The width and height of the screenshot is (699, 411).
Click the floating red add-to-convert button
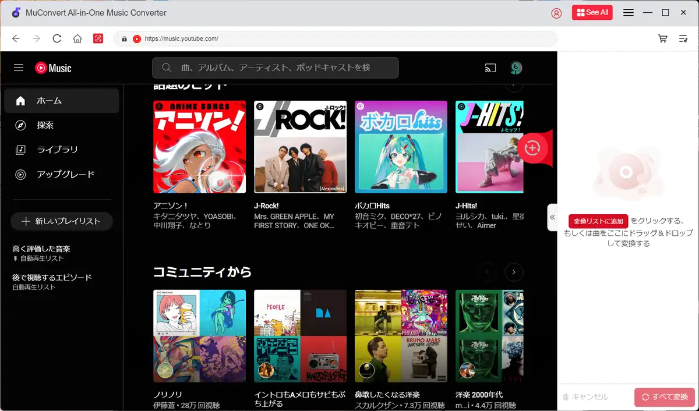(532, 148)
